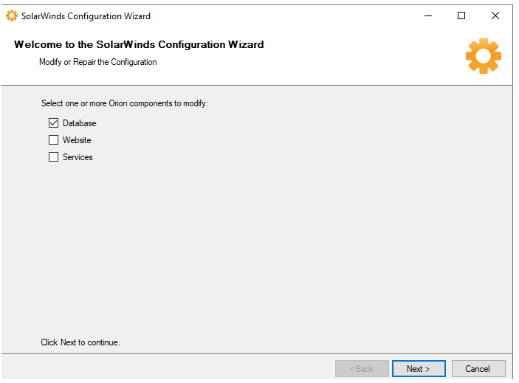Viewport: 519px width, 383px height.
Task: Minimize the Configuration Wizard window
Action: (428, 15)
